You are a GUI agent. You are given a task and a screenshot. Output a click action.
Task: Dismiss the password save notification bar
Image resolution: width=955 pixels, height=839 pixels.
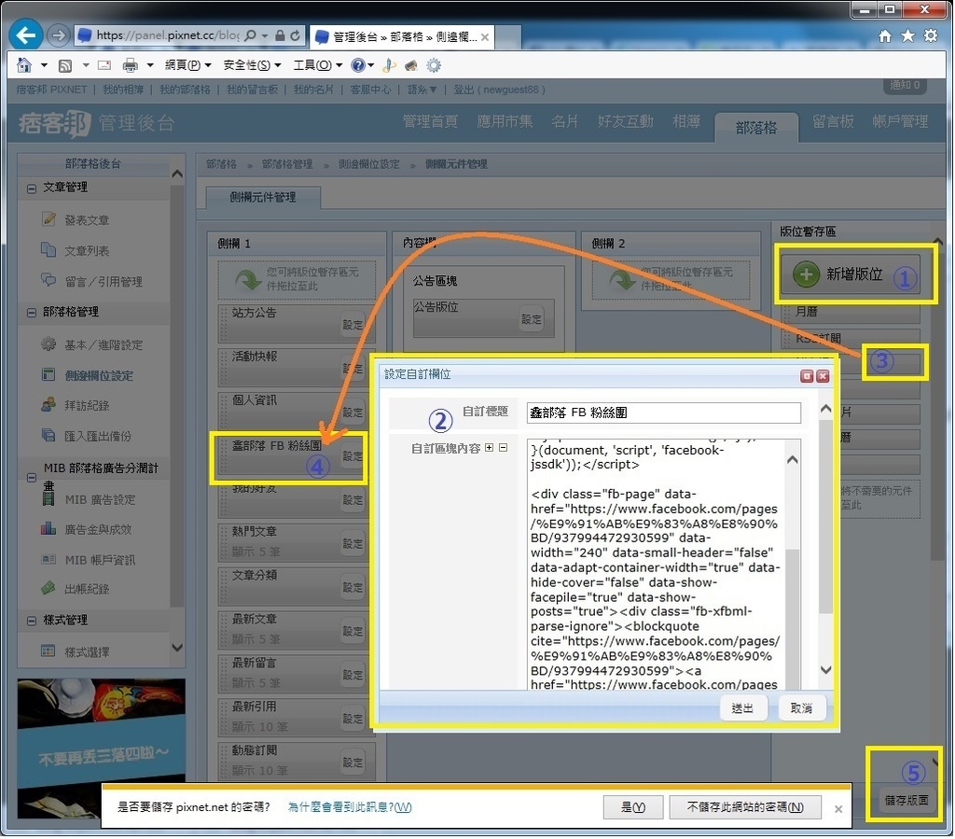[838, 810]
